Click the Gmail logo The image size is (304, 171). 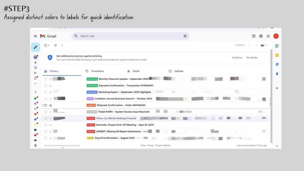(x=48, y=36)
